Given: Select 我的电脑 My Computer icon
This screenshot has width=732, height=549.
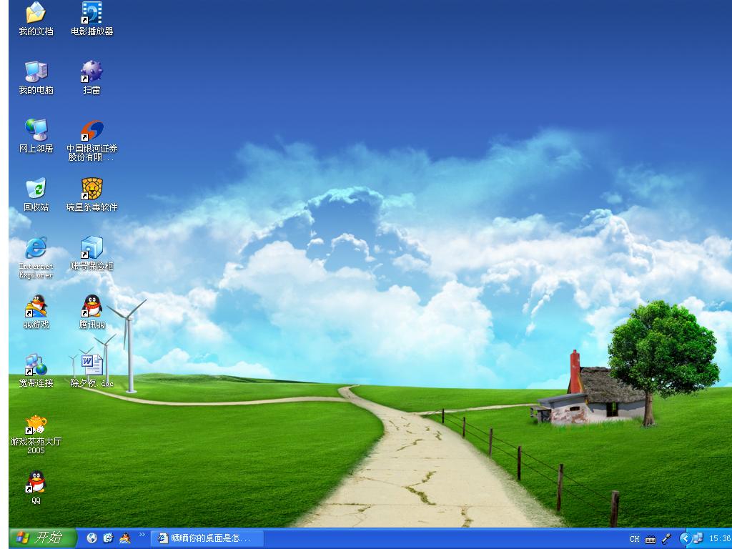Looking at the screenshot, I should tap(36, 77).
